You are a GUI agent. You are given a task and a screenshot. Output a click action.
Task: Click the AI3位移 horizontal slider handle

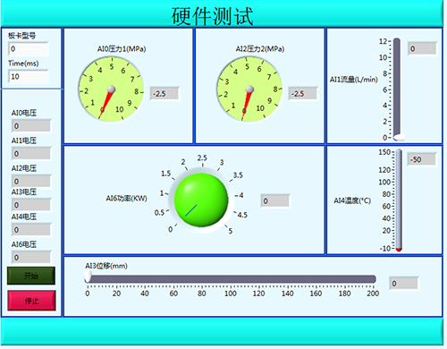click(x=88, y=277)
